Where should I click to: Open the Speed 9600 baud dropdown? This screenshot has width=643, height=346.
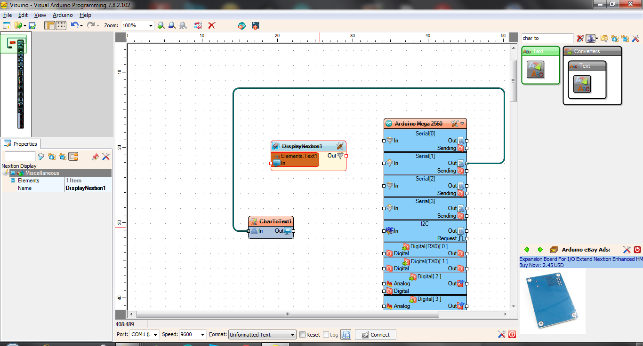click(203, 335)
